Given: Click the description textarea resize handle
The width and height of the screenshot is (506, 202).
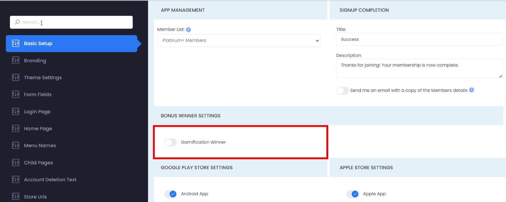Looking at the screenshot, I should (501, 76).
